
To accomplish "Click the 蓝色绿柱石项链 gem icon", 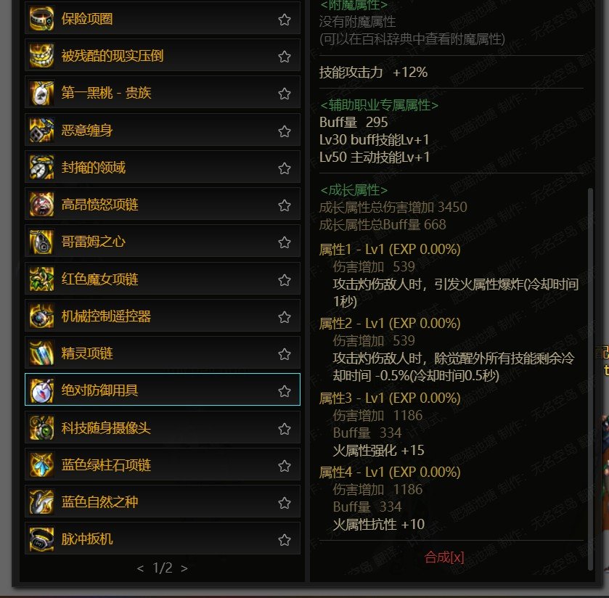I will point(41,464).
